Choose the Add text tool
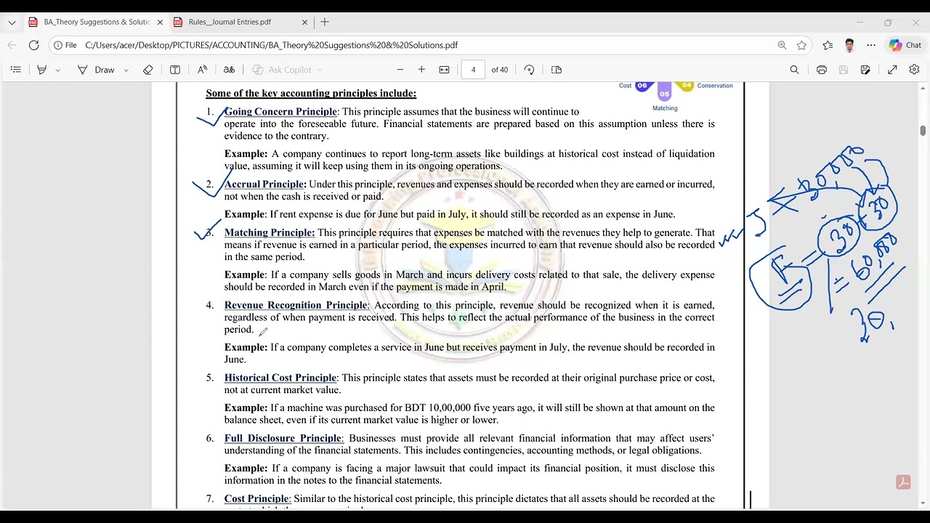 pos(175,70)
